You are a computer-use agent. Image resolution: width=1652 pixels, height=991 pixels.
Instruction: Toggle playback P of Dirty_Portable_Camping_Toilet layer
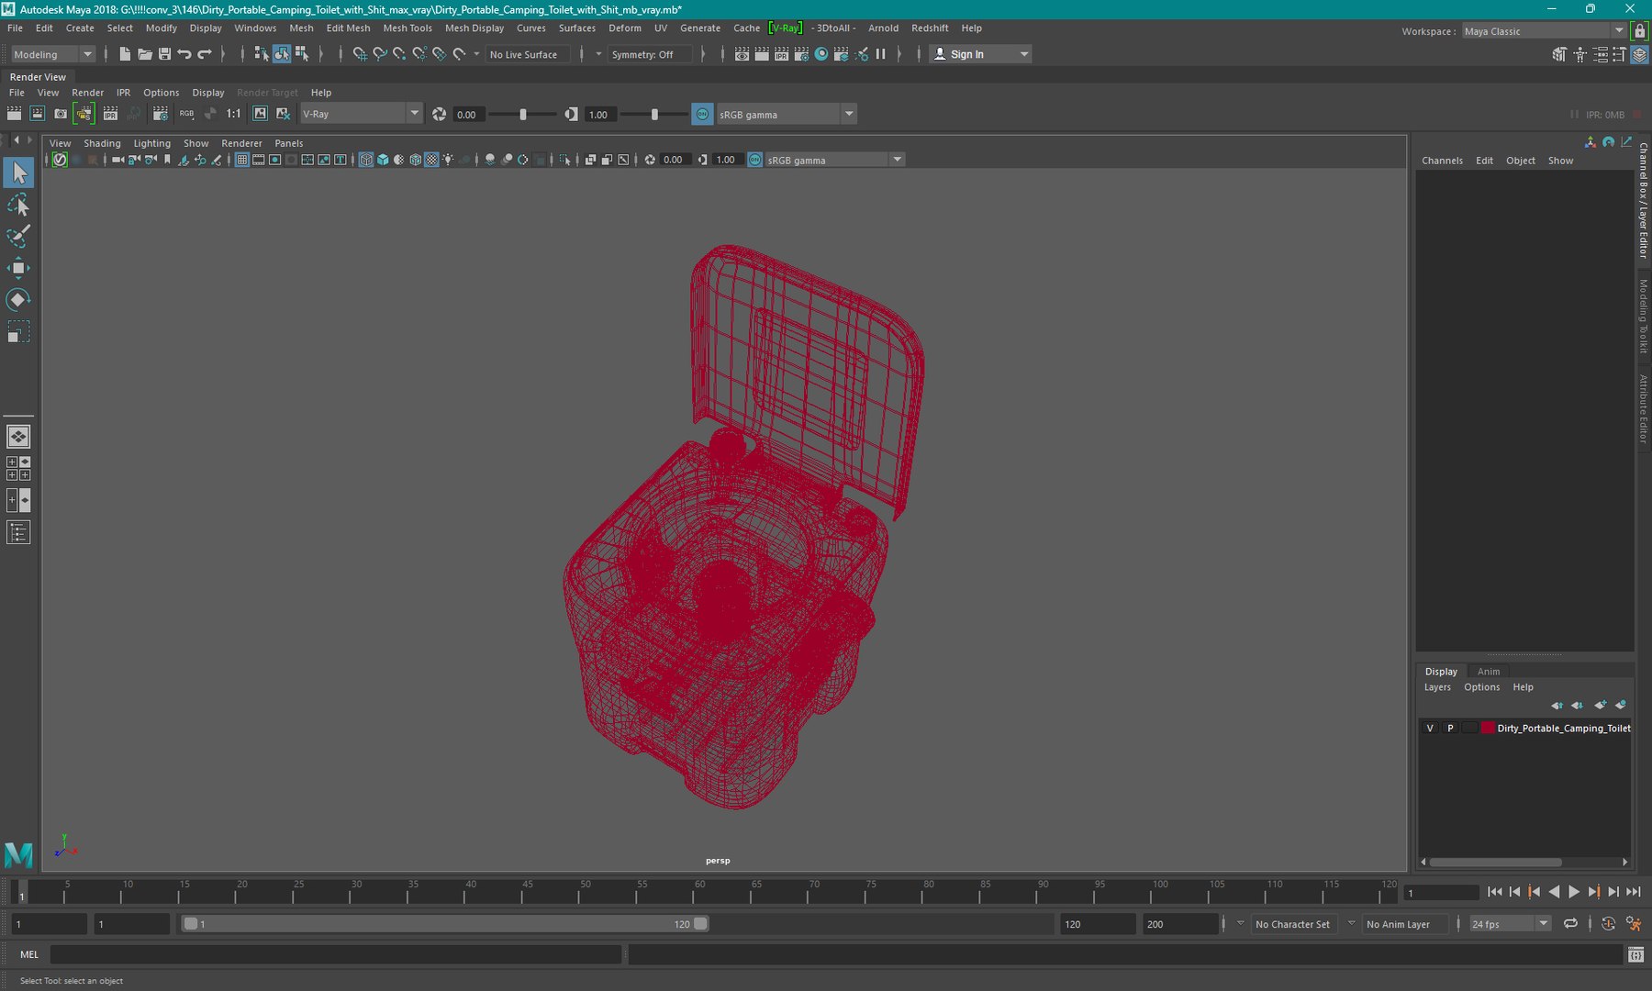(x=1450, y=728)
